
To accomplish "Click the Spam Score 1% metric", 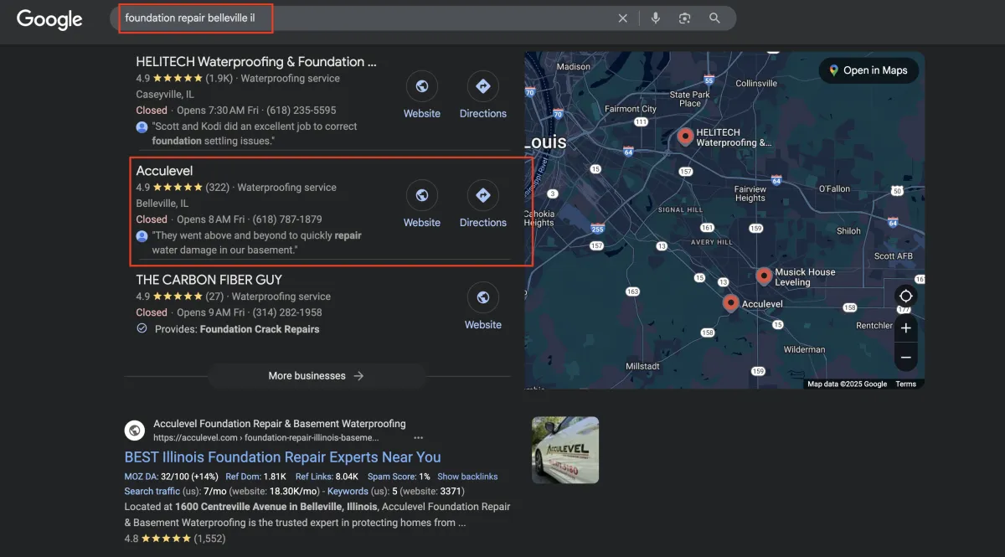I will [399, 477].
